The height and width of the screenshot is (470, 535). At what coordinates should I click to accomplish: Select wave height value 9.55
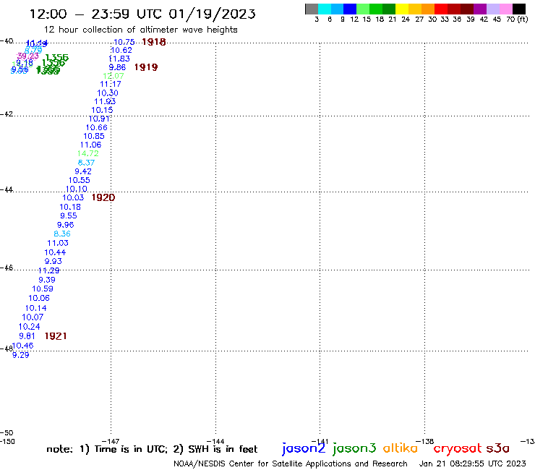coord(69,215)
